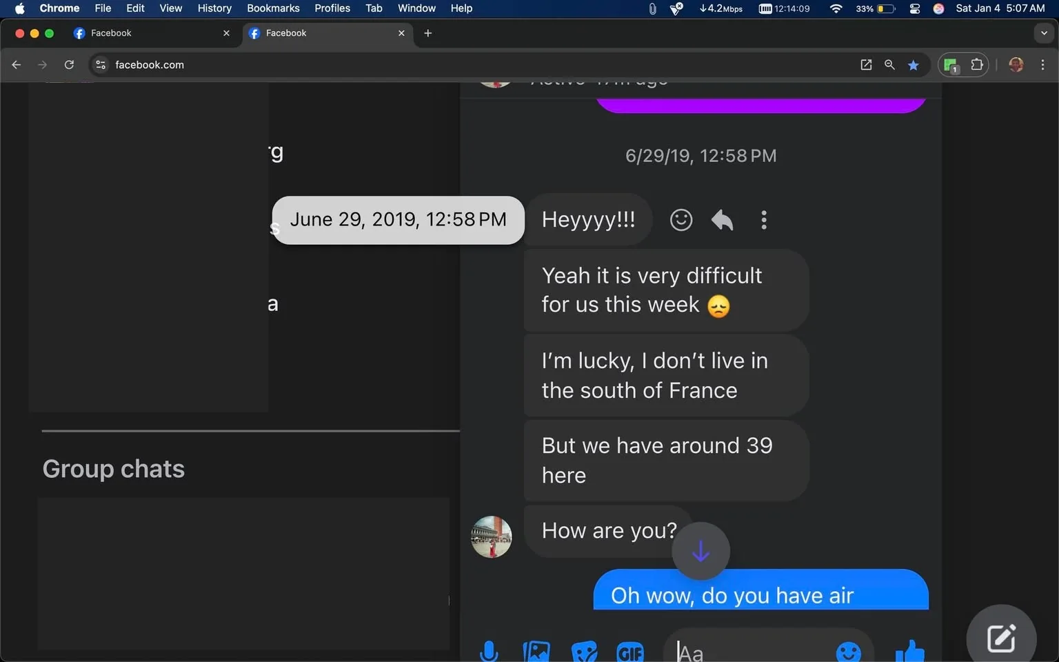Viewport: 1059px width, 662px height.
Task: Attach a photo using the image icon
Action: [x=536, y=652]
